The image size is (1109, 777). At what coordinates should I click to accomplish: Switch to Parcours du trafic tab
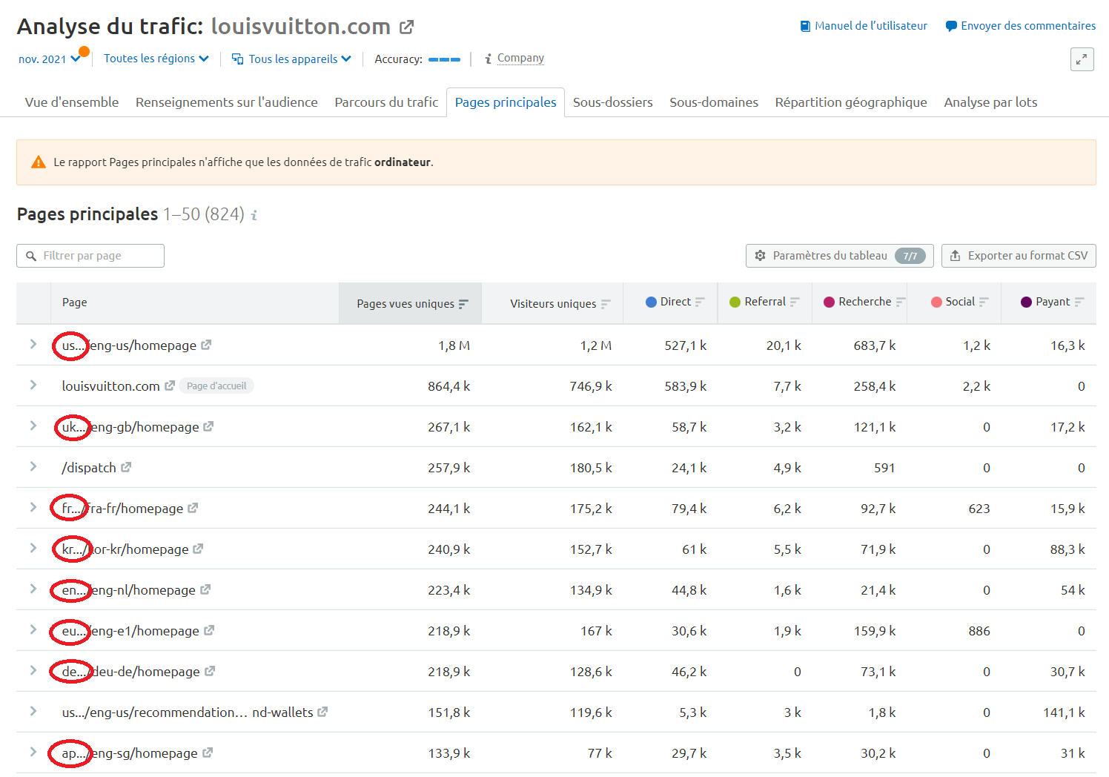coord(386,102)
